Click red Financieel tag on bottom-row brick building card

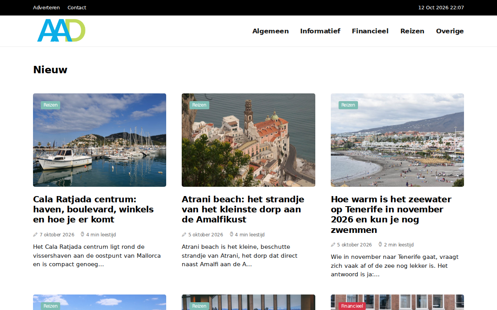click(x=352, y=306)
